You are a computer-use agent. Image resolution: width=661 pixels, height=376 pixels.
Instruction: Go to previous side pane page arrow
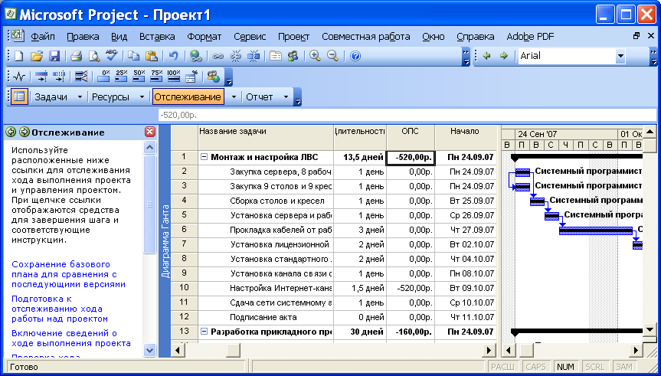[x=11, y=132]
